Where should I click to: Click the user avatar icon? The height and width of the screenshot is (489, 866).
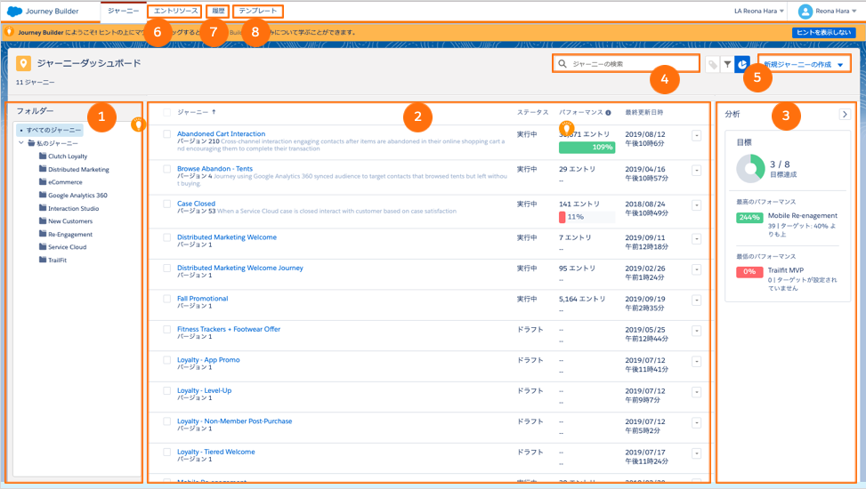[805, 11]
